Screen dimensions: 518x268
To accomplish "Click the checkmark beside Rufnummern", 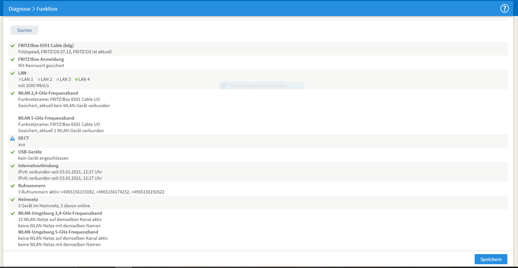I will 12,186.
